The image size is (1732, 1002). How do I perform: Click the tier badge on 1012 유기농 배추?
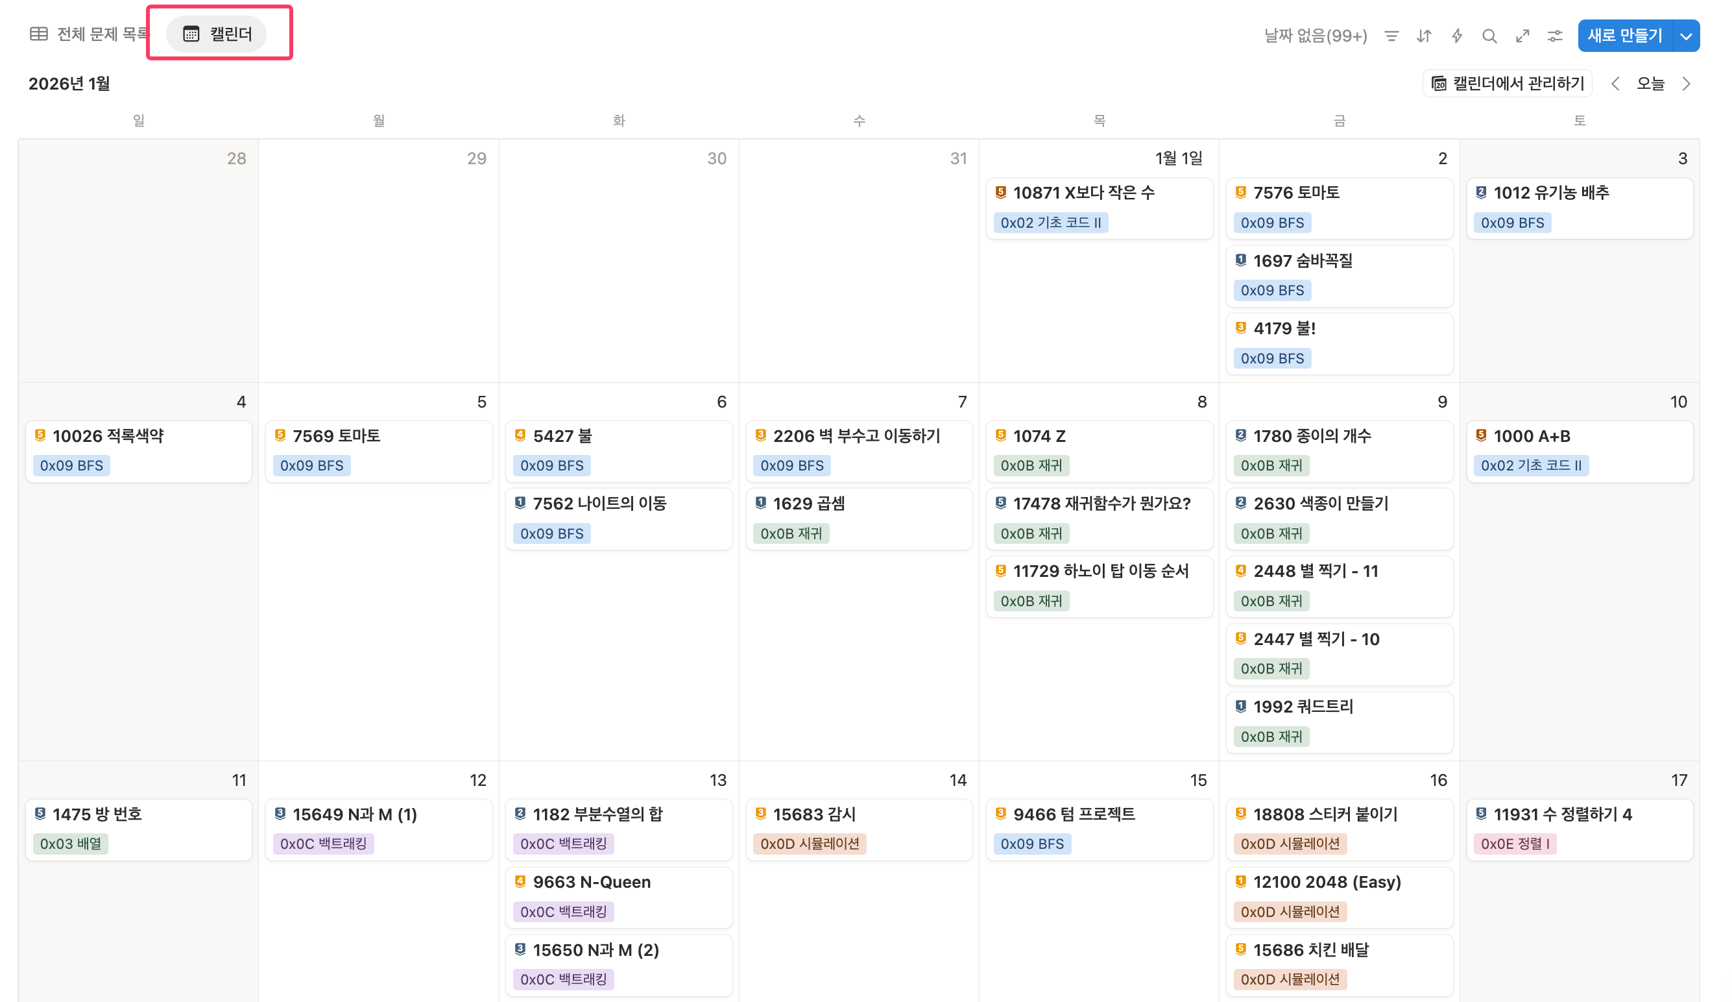tap(1481, 193)
